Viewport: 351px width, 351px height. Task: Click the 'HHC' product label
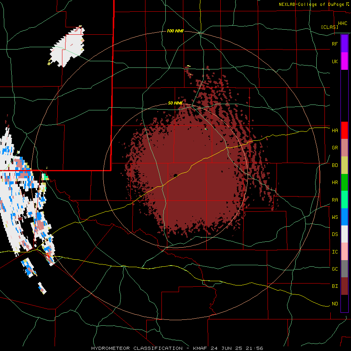click(342, 23)
